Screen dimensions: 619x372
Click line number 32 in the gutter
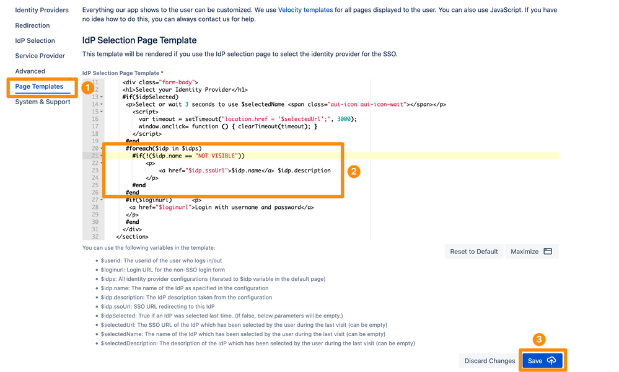(x=95, y=237)
